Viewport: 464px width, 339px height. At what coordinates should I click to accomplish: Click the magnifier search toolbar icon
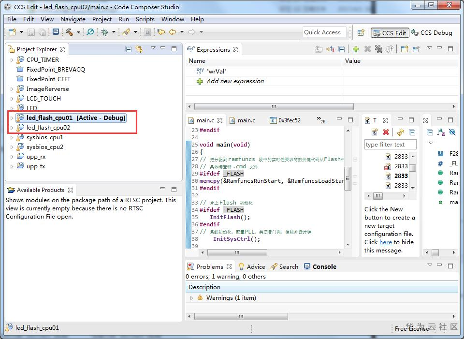(90, 32)
